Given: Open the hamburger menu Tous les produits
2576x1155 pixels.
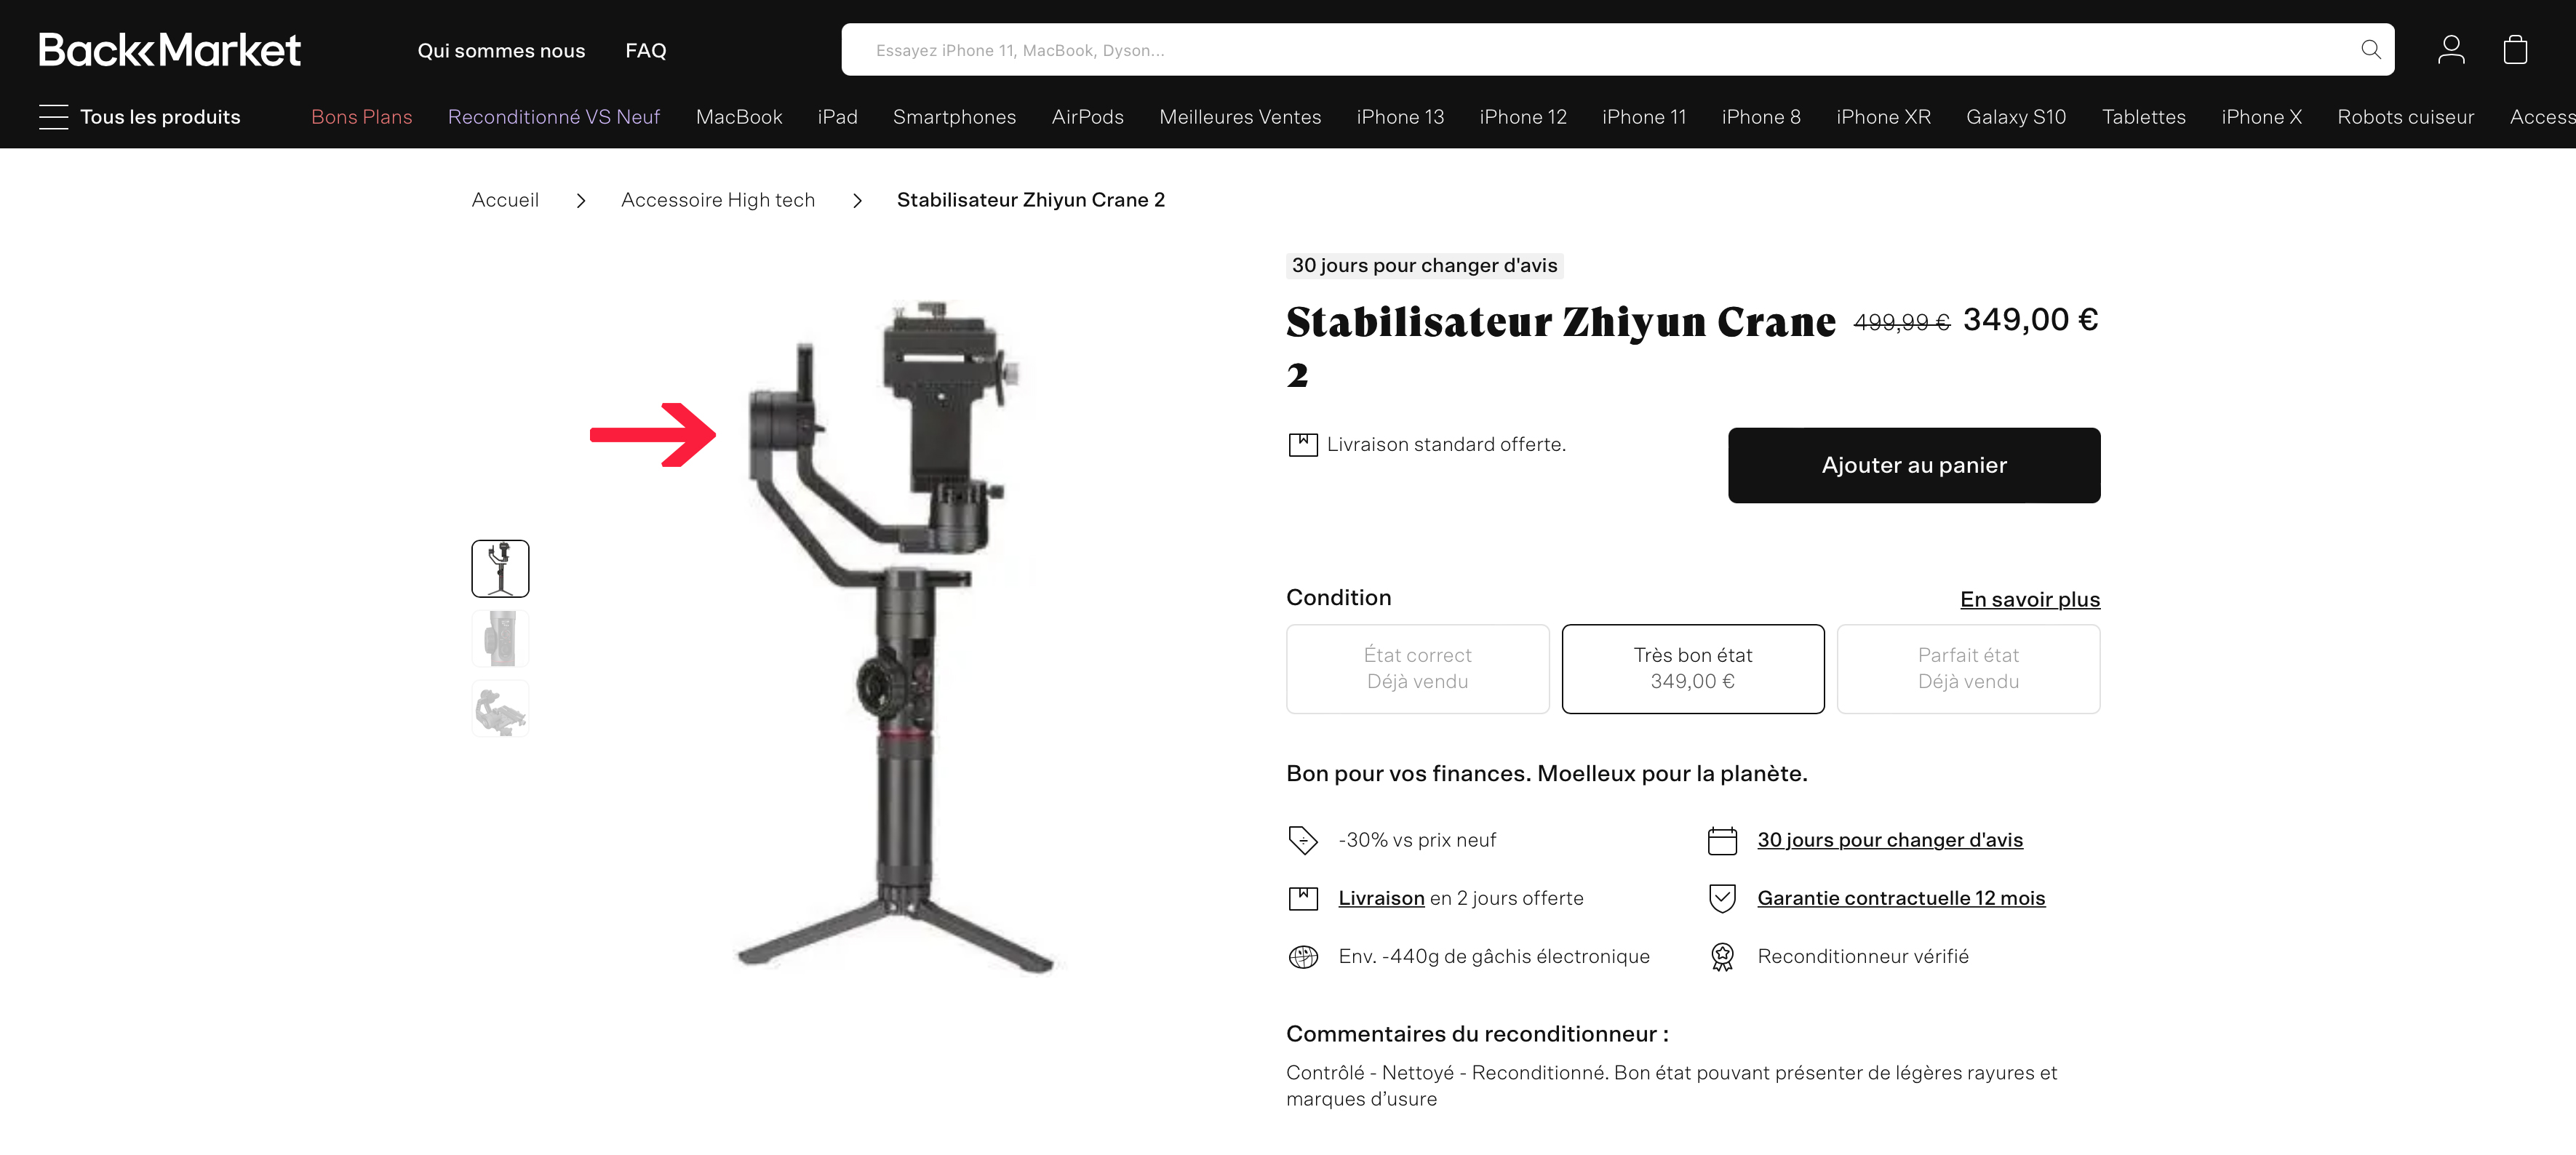Looking at the screenshot, I should click(x=140, y=117).
